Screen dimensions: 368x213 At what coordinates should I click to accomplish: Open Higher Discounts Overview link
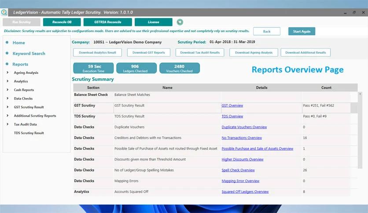(243, 159)
